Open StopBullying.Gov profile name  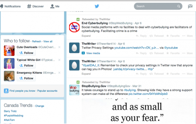pos(94,86)
